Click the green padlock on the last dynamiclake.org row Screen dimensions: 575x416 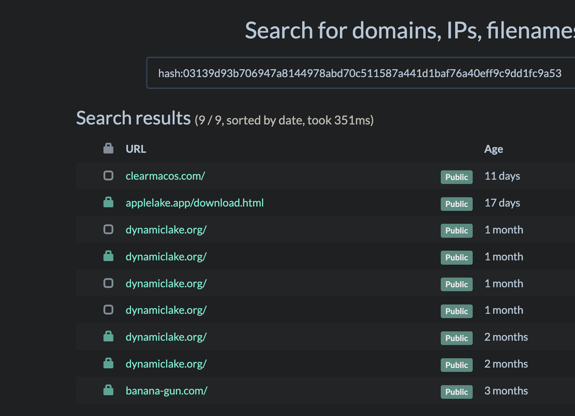click(108, 363)
